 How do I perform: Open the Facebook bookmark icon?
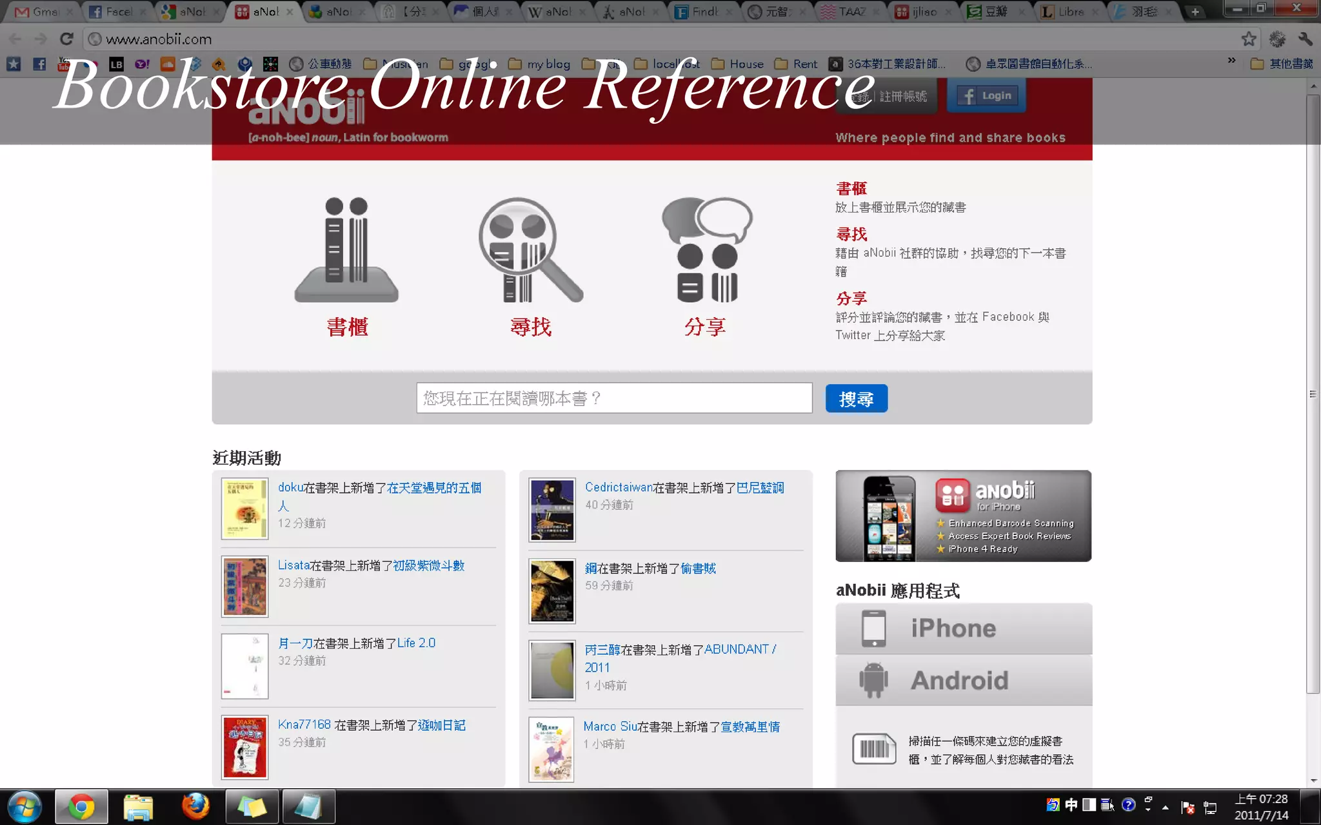pyautogui.click(x=39, y=64)
